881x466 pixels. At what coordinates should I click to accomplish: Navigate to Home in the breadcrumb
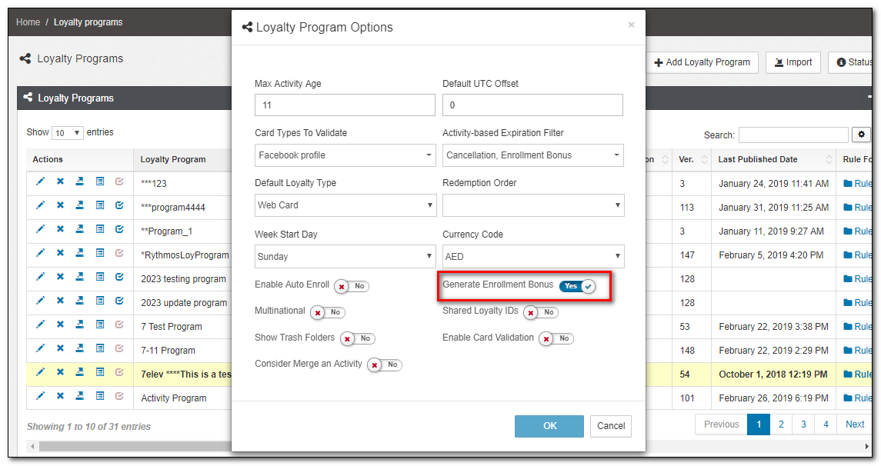point(28,22)
